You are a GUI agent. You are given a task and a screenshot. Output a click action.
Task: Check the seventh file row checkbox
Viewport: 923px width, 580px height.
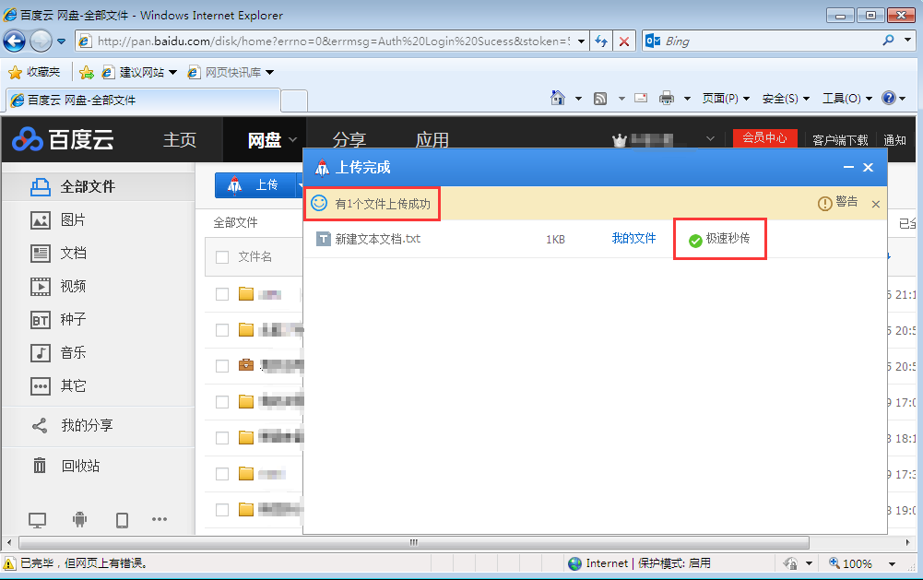coord(222,509)
